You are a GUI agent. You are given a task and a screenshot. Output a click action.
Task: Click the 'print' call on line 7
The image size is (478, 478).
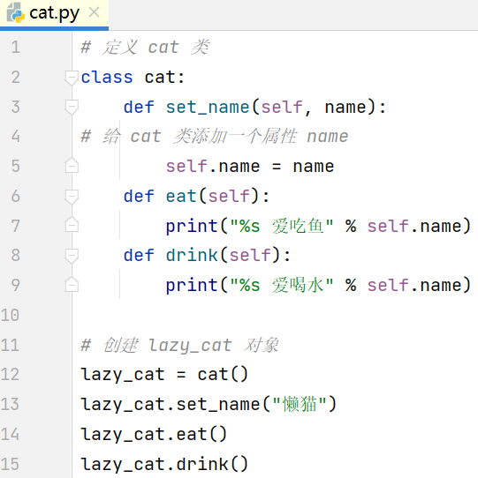click(192, 226)
